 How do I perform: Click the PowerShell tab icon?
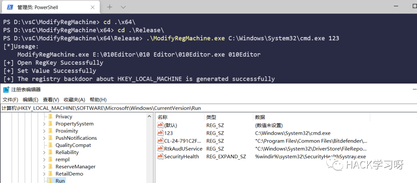coord(10,7)
